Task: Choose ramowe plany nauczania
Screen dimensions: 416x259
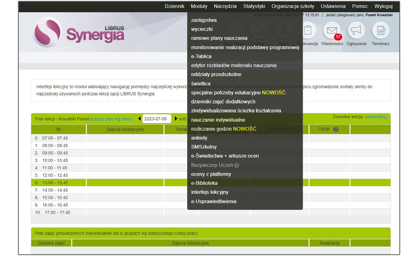Action: tap(219, 38)
